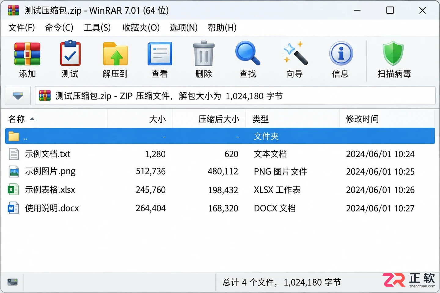Click size value 1,280

(x=155, y=154)
